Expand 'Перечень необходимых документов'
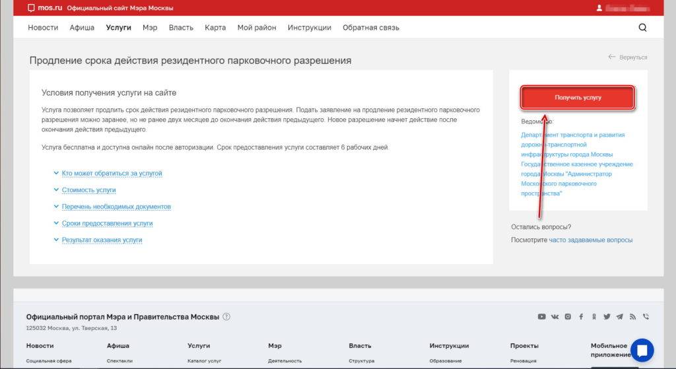The width and height of the screenshot is (676, 369). (x=116, y=207)
